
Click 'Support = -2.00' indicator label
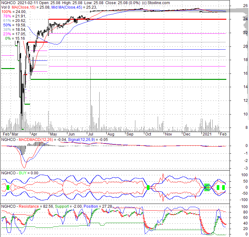(68, 206)
